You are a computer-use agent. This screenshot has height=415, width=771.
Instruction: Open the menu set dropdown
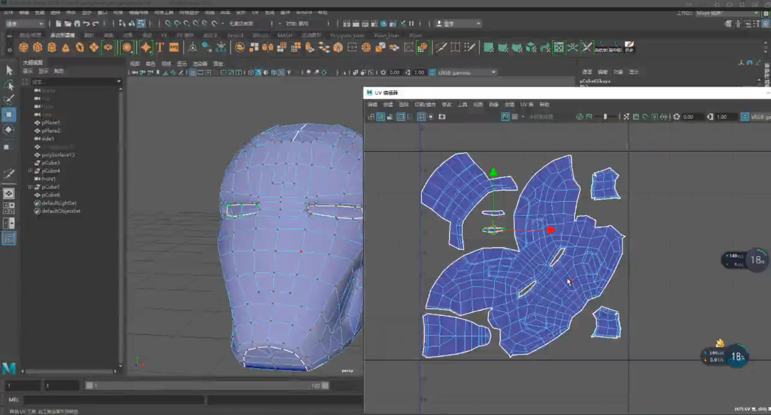point(25,24)
